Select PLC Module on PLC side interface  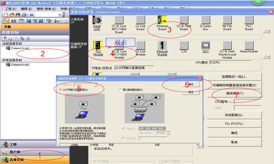(98, 49)
